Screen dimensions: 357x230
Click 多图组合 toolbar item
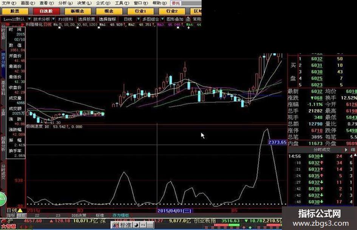coord(150,19)
